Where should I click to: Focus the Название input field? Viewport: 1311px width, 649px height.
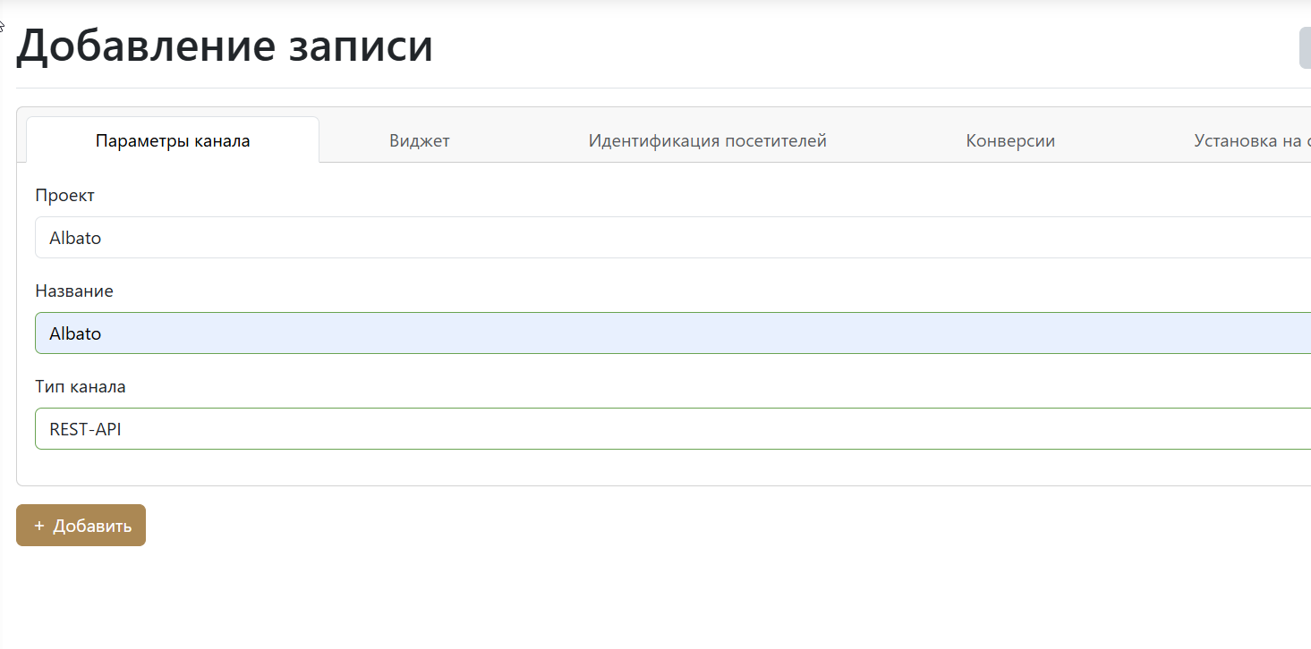point(671,333)
